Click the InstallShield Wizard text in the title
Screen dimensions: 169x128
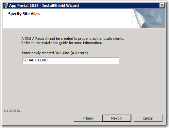[60, 6]
